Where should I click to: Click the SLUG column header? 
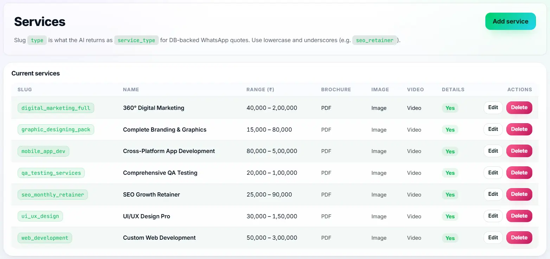pyautogui.click(x=25, y=89)
